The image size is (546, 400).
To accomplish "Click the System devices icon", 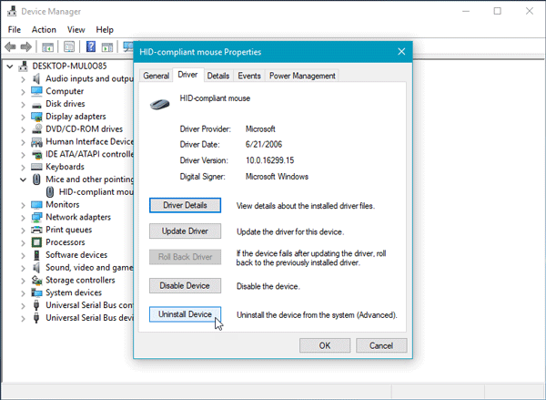I will tap(36, 292).
